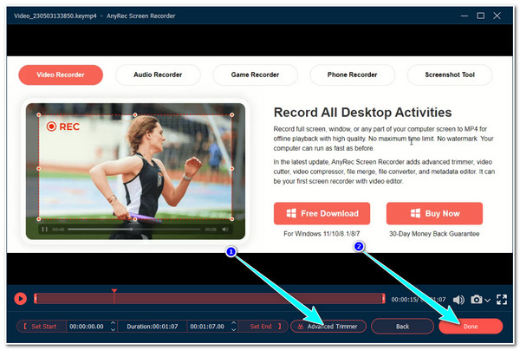The height and width of the screenshot is (350, 520).
Task: Decrease the end time with down arrow
Action: pos(234,330)
